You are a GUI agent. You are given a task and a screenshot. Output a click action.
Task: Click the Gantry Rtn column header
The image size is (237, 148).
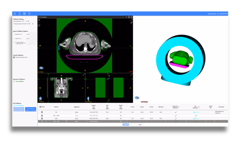pyautogui.click(x=94, y=107)
